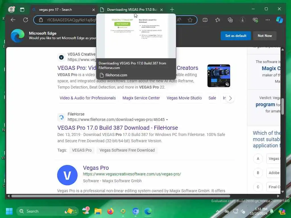Close the vegas pro 17 - Search tab
The image size is (291, 218).
click(x=93, y=10)
